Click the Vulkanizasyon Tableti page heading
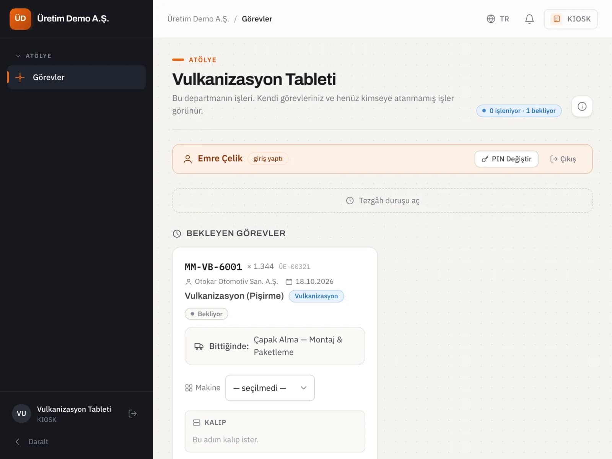 tap(254, 79)
